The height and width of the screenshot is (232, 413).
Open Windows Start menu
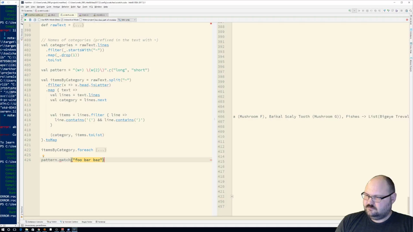(3, 229)
